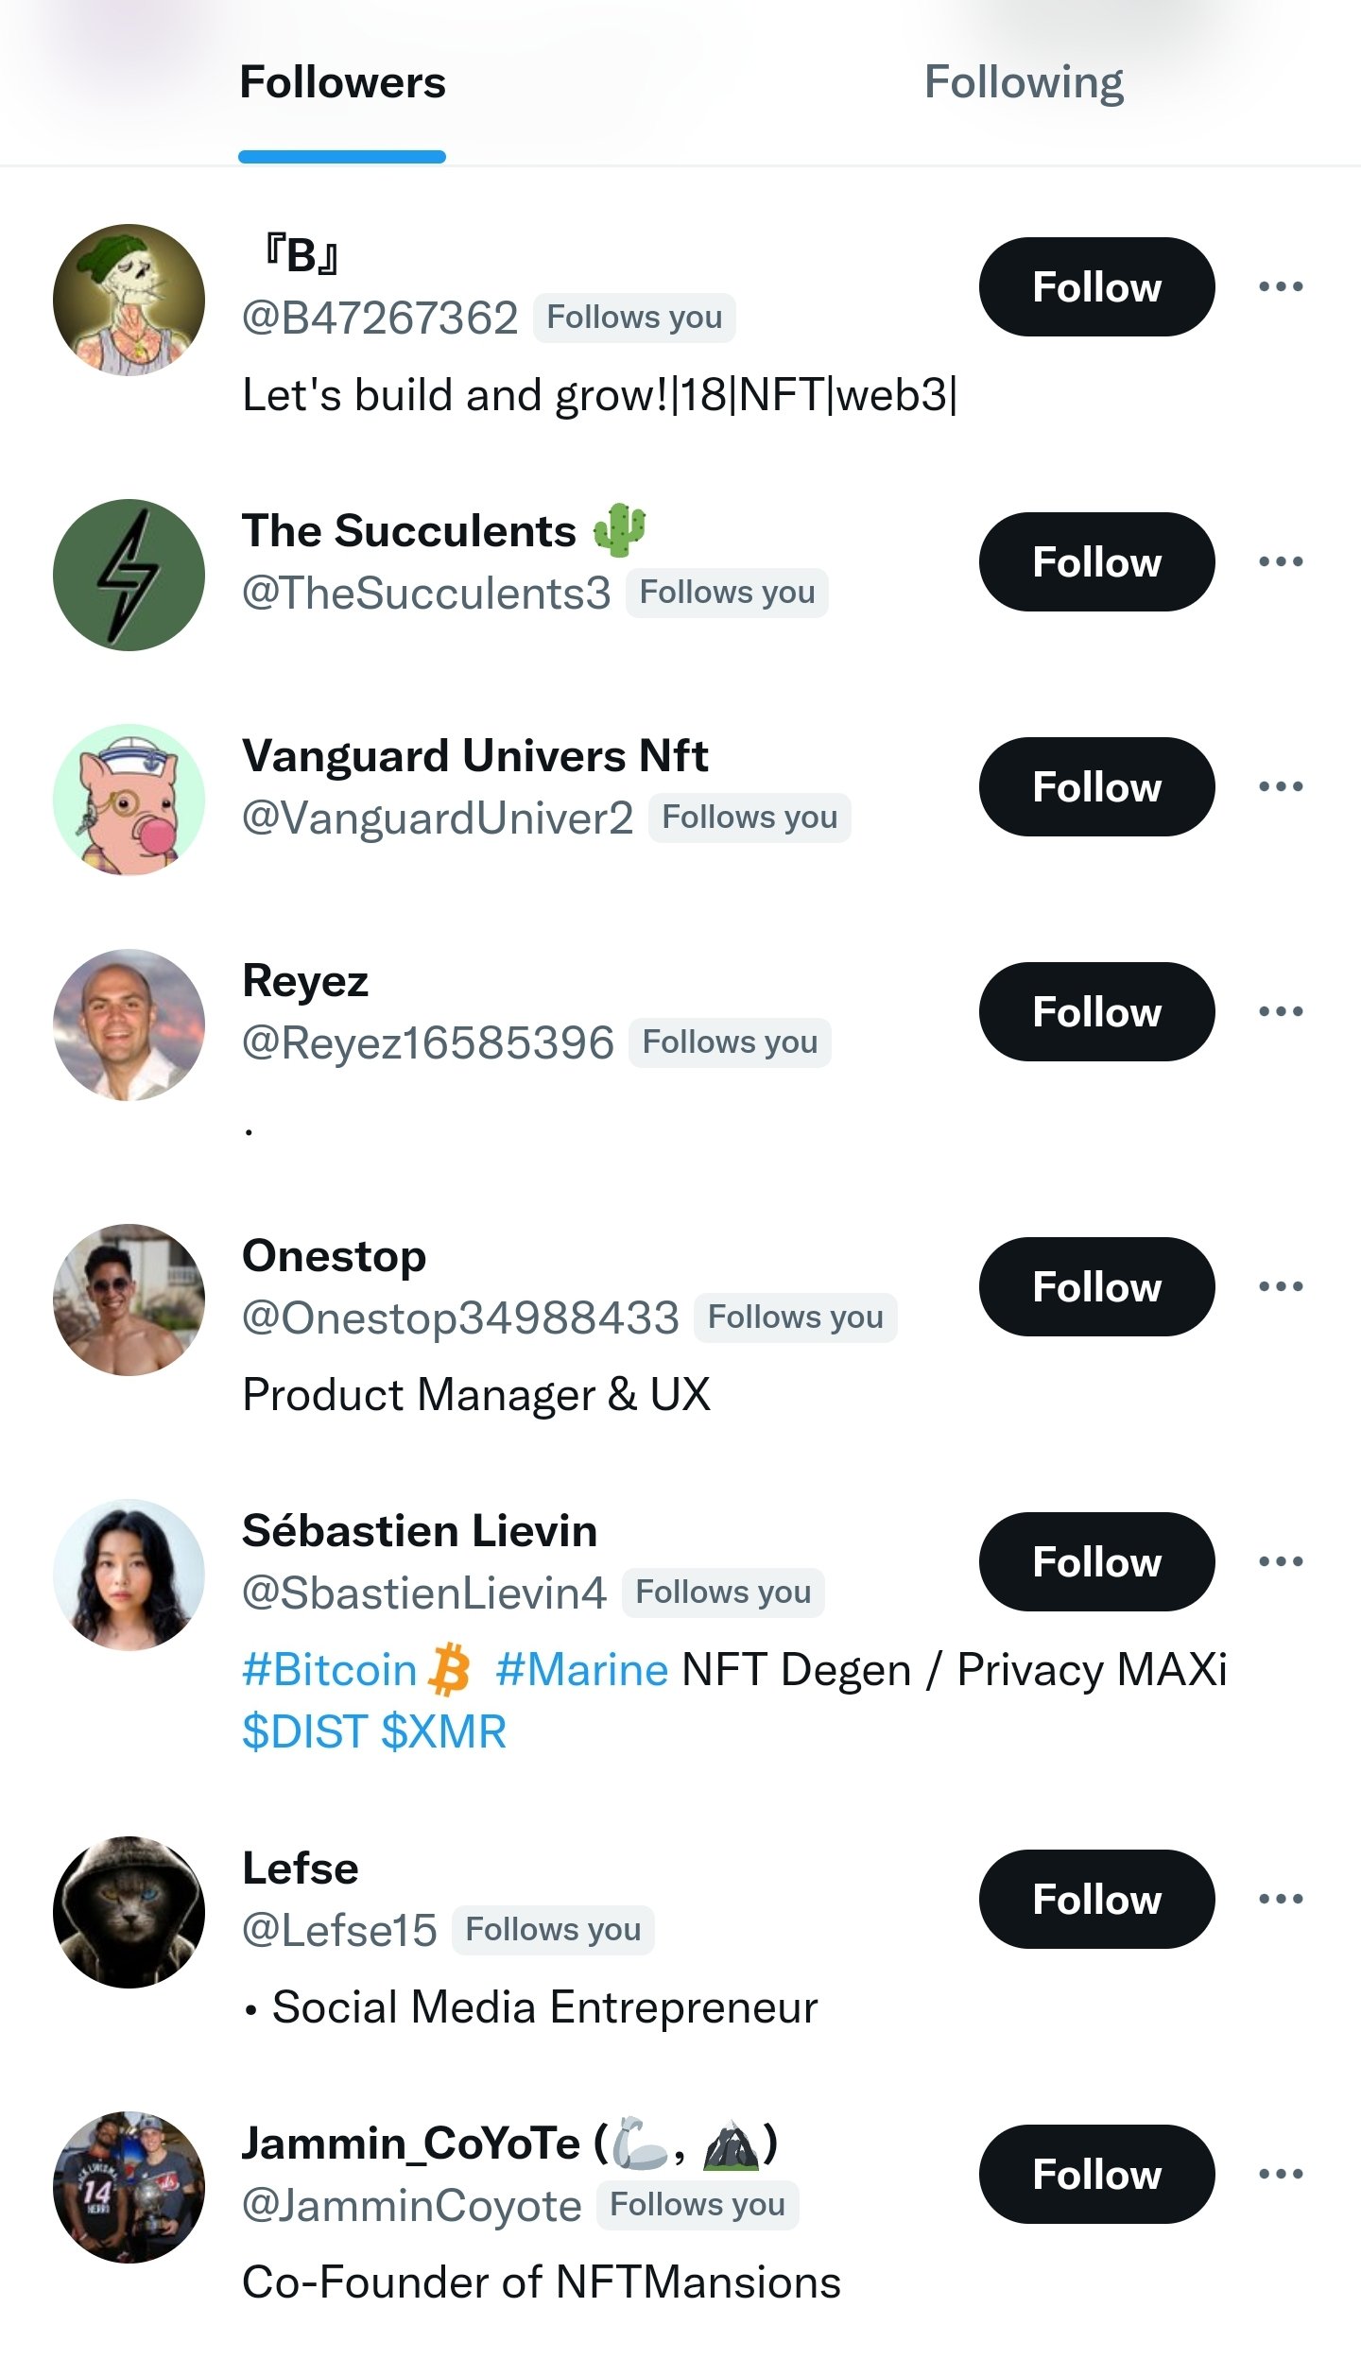Viewport: 1361px width, 2359px height.
Task: Follow the Reyez account
Action: [1096, 1011]
